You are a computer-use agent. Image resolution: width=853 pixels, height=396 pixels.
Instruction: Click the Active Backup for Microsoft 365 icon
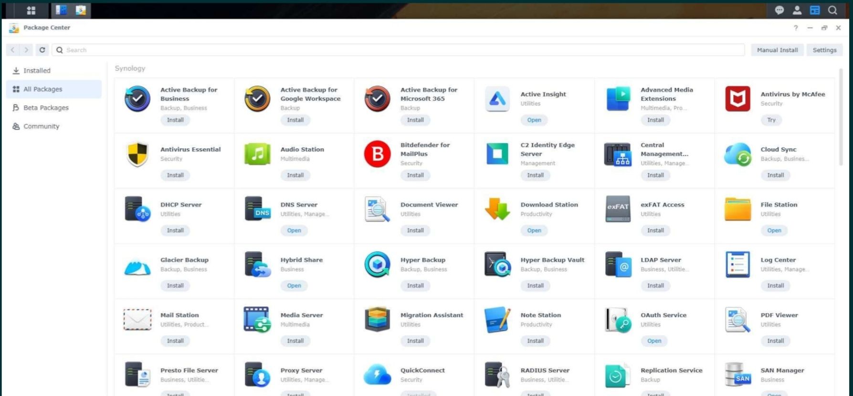377,99
